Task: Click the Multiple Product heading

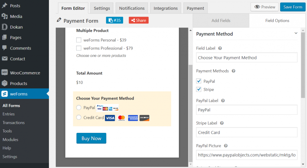Action: click(x=92, y=31)
